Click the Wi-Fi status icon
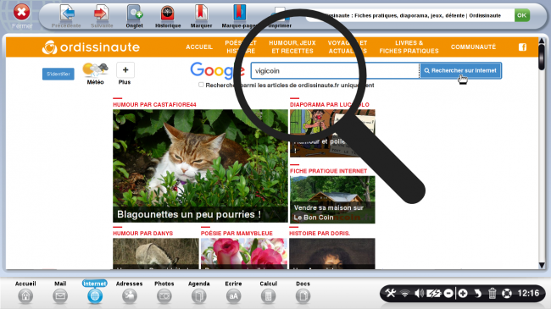This screenshot has width=551, height=309. (405, 293)
